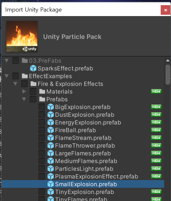Collapse the 03.PreFabs folder arrow
This screenshot has height=201, width=171.
coord(7,61)
